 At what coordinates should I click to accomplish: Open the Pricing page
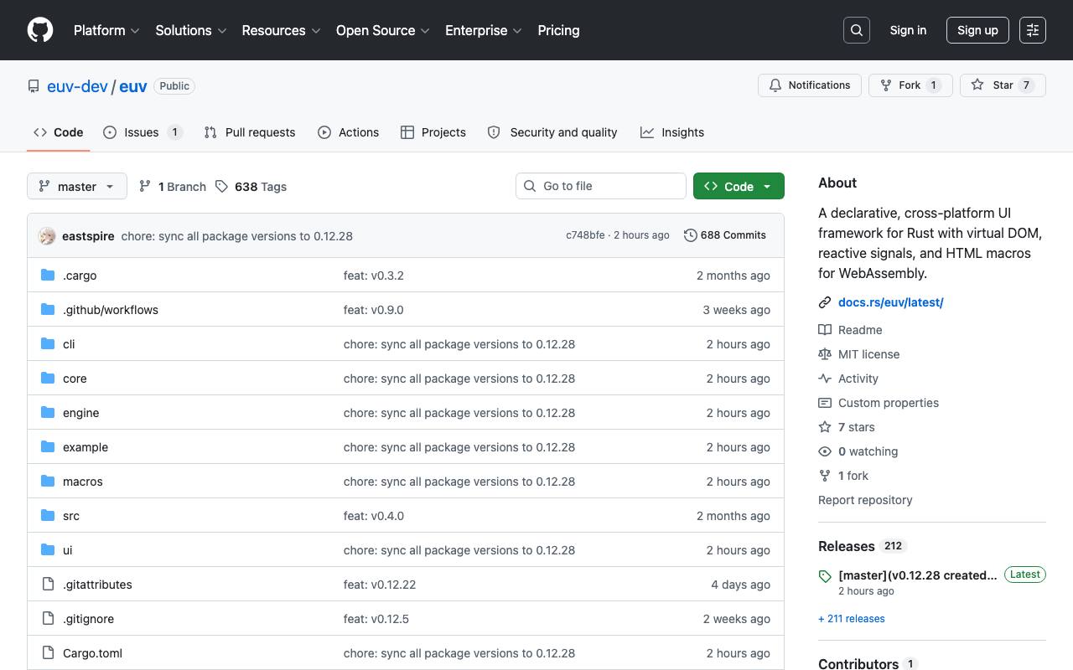558,30
